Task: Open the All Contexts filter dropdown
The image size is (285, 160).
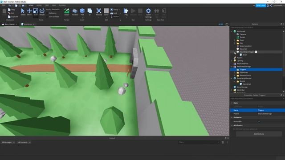Action: 24,142
